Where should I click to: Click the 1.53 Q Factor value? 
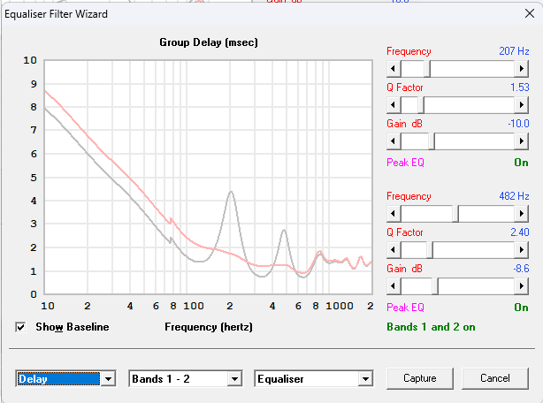pos(520,87)
